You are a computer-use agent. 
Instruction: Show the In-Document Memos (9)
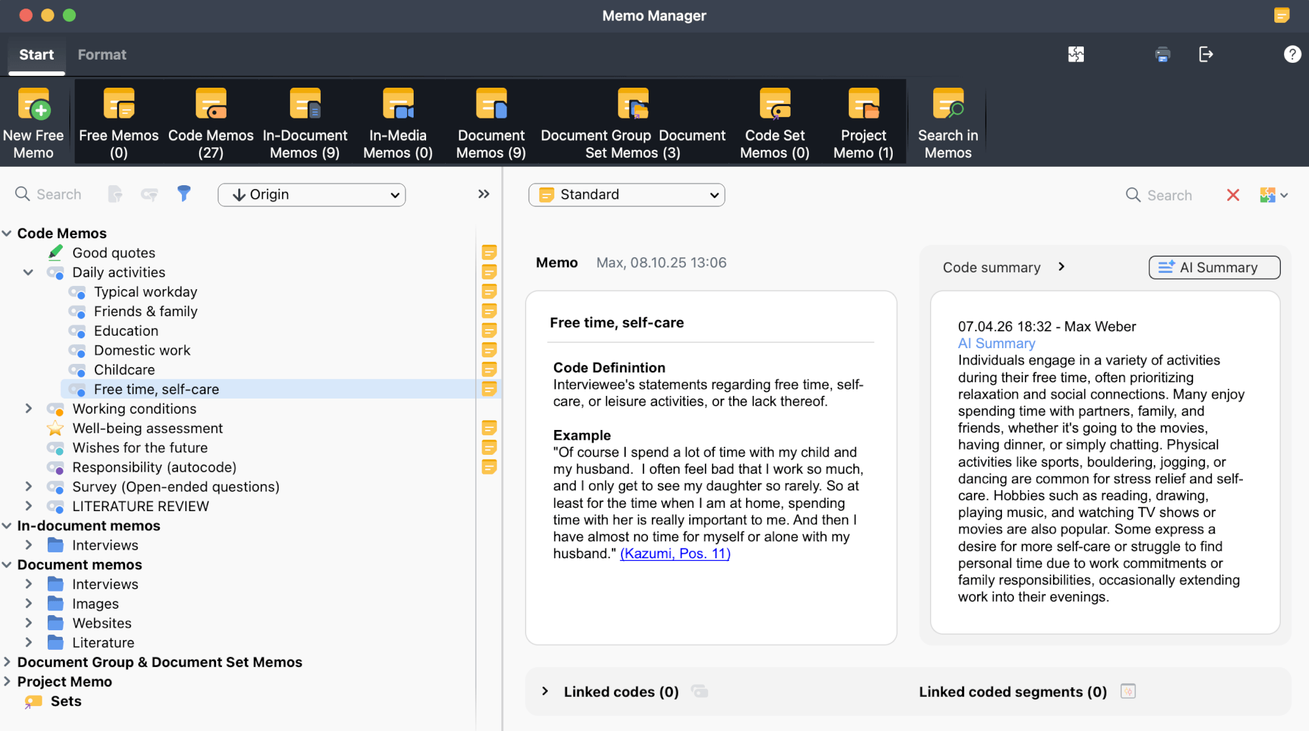(304, 122)
